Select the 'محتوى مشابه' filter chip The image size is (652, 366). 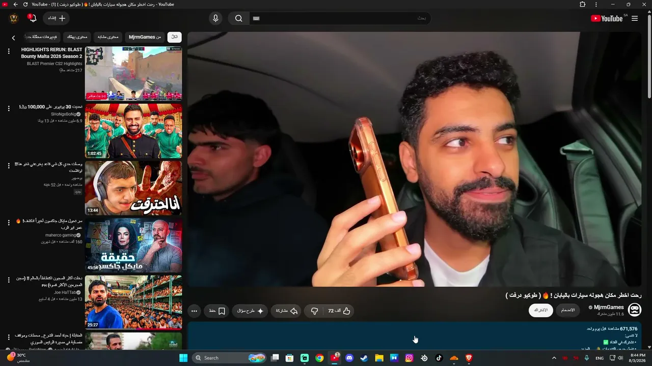[x=107, y=37]
